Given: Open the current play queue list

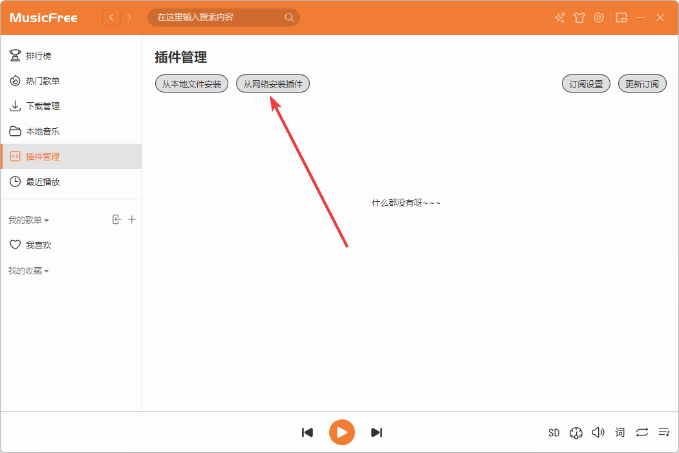Looking at the screenshot, I should pos(663,432).
